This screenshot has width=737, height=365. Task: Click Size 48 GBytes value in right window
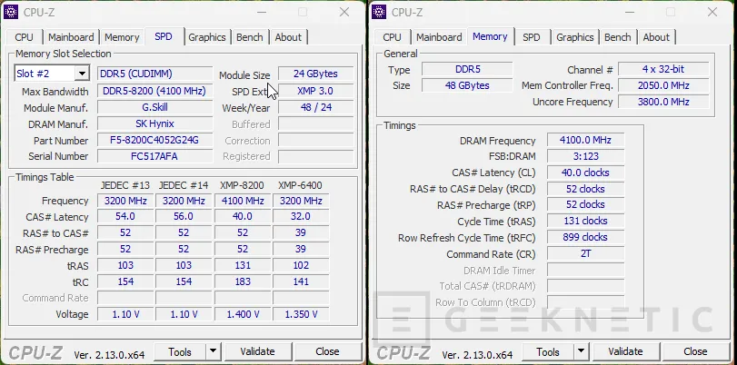click(467, 85)
